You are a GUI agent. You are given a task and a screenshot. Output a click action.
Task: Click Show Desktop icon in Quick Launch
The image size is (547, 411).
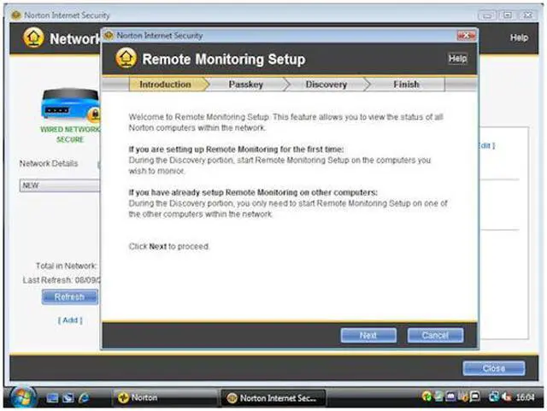click(53, 398)
